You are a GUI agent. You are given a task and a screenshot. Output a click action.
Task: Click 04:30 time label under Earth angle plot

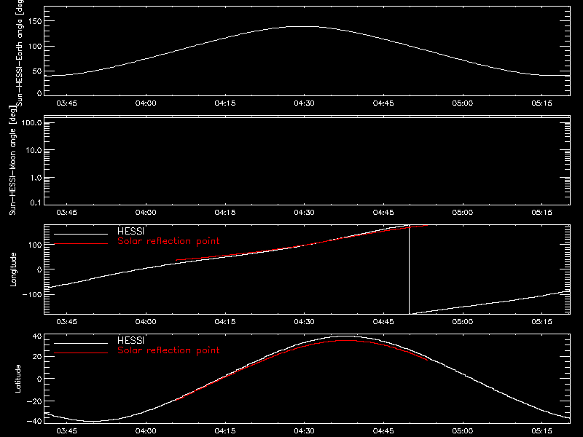pyautogui.click(x=304, y=103)
